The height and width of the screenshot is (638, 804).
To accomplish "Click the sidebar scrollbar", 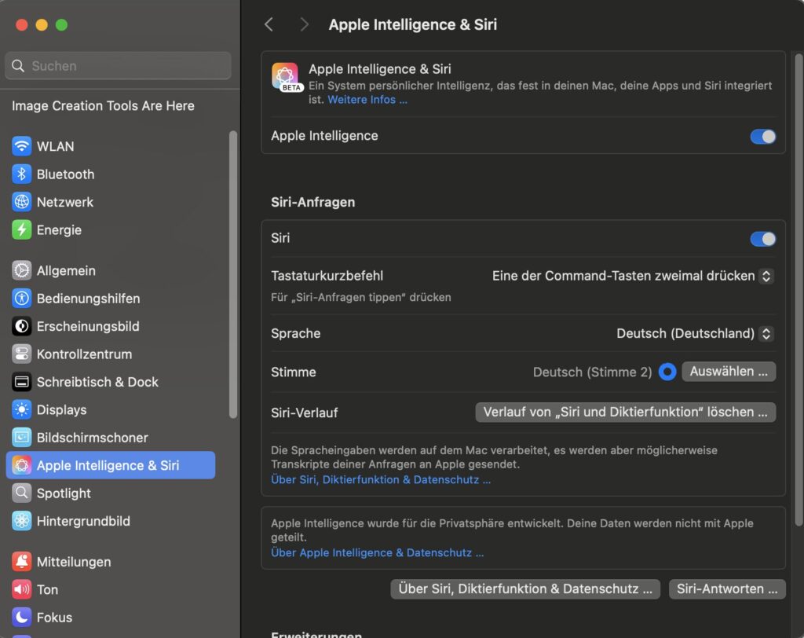I will click(x=233, y=274).
